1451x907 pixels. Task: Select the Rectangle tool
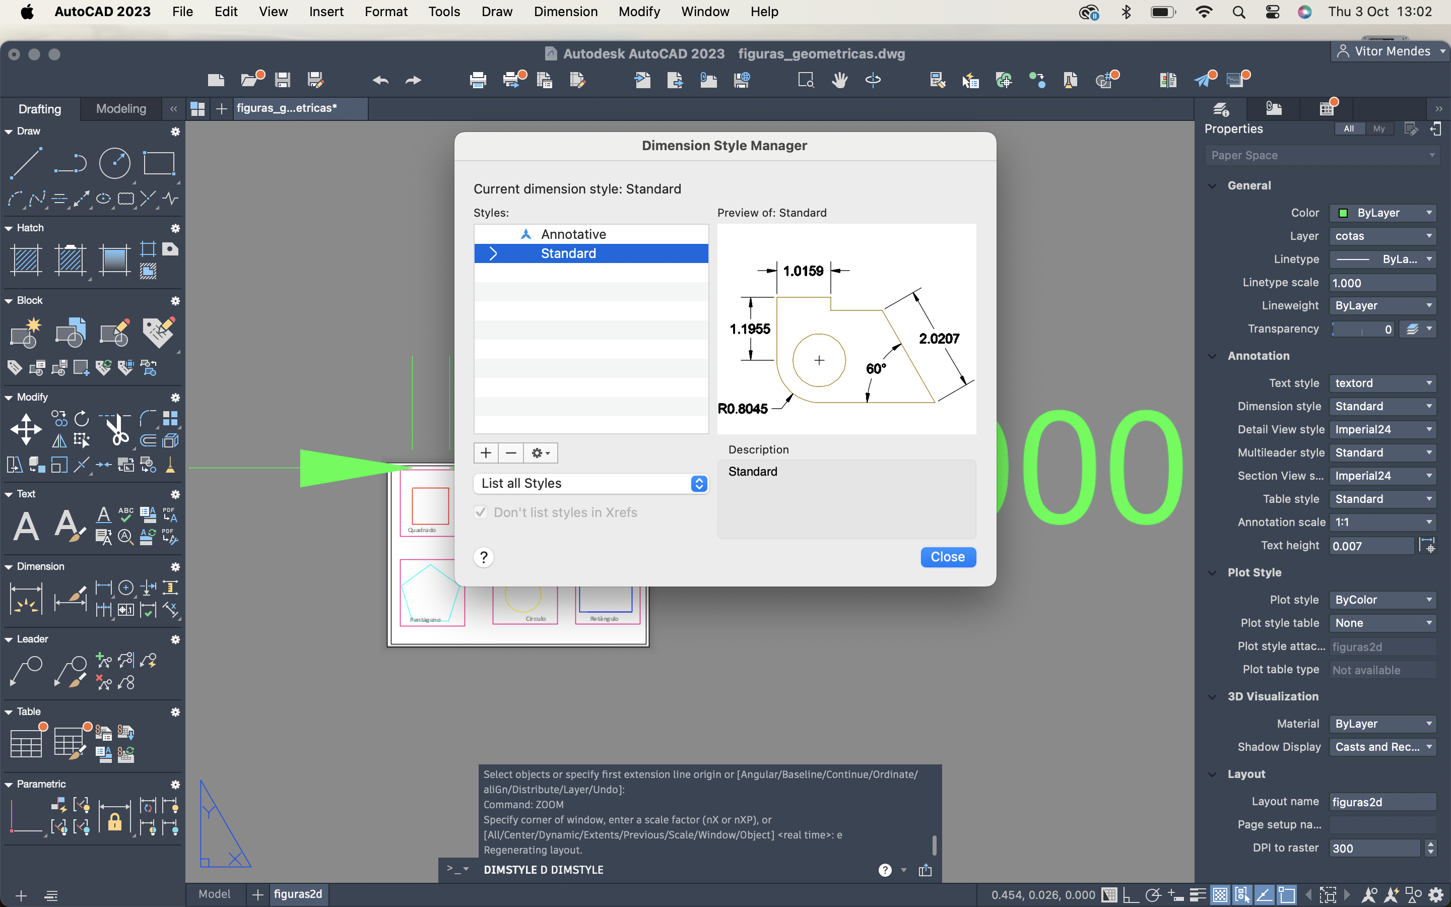click(159, 163)
